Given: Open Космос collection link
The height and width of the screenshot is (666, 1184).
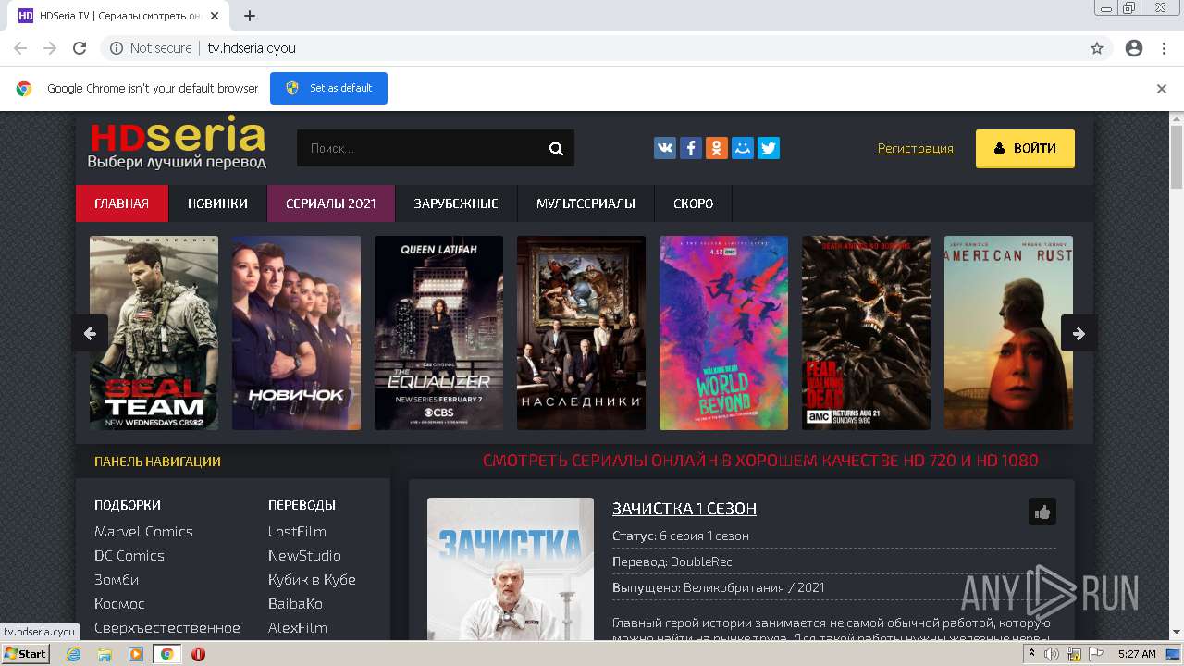Looking at the screenshot, I should (x=119, y=604).
